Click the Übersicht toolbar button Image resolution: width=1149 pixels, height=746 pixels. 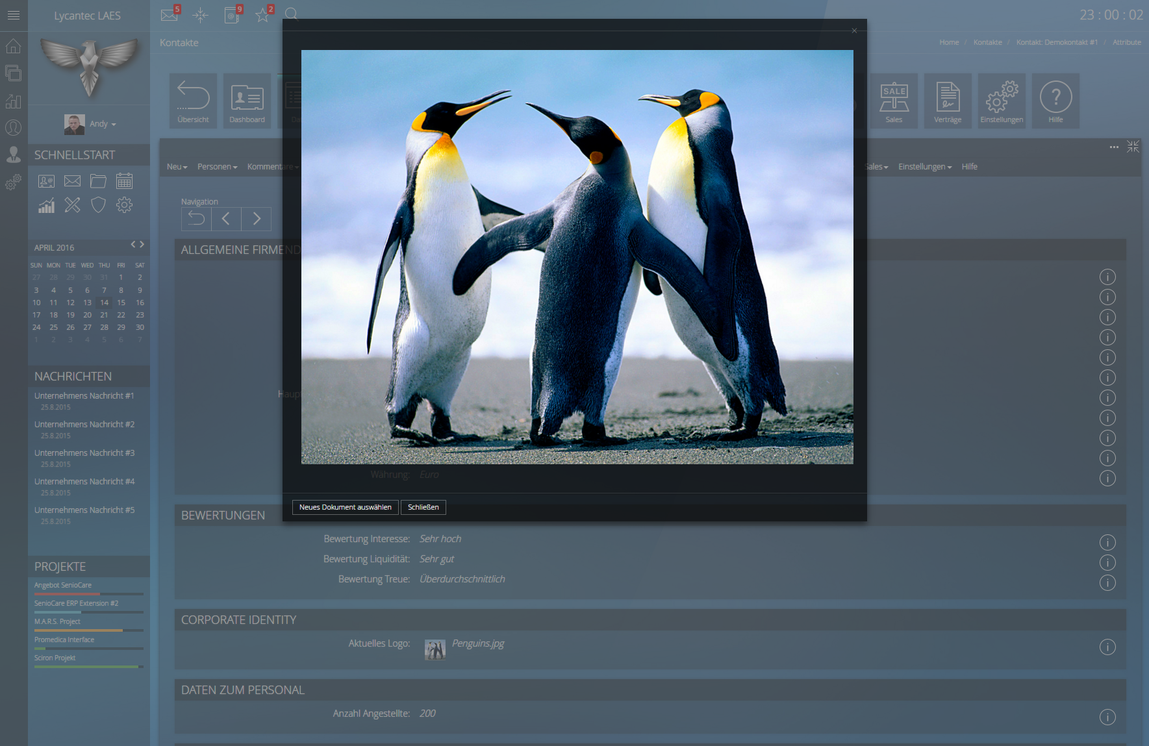click(x=194, y=101)
